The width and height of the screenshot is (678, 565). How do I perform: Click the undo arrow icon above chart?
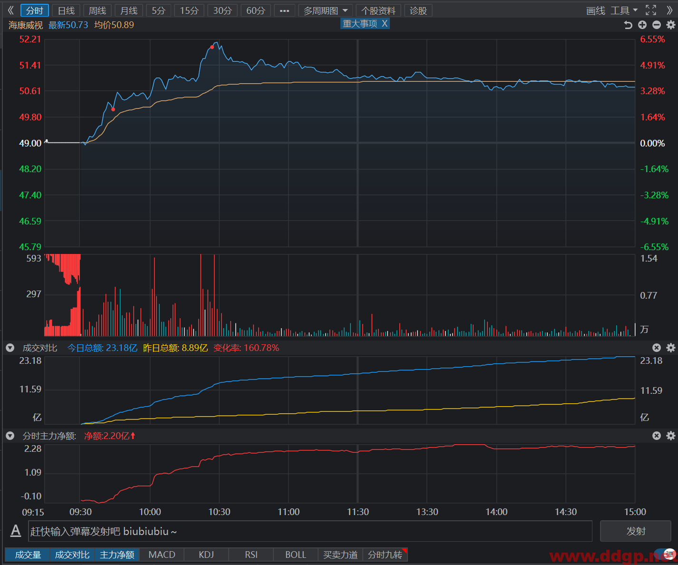[x=628, y=25]
